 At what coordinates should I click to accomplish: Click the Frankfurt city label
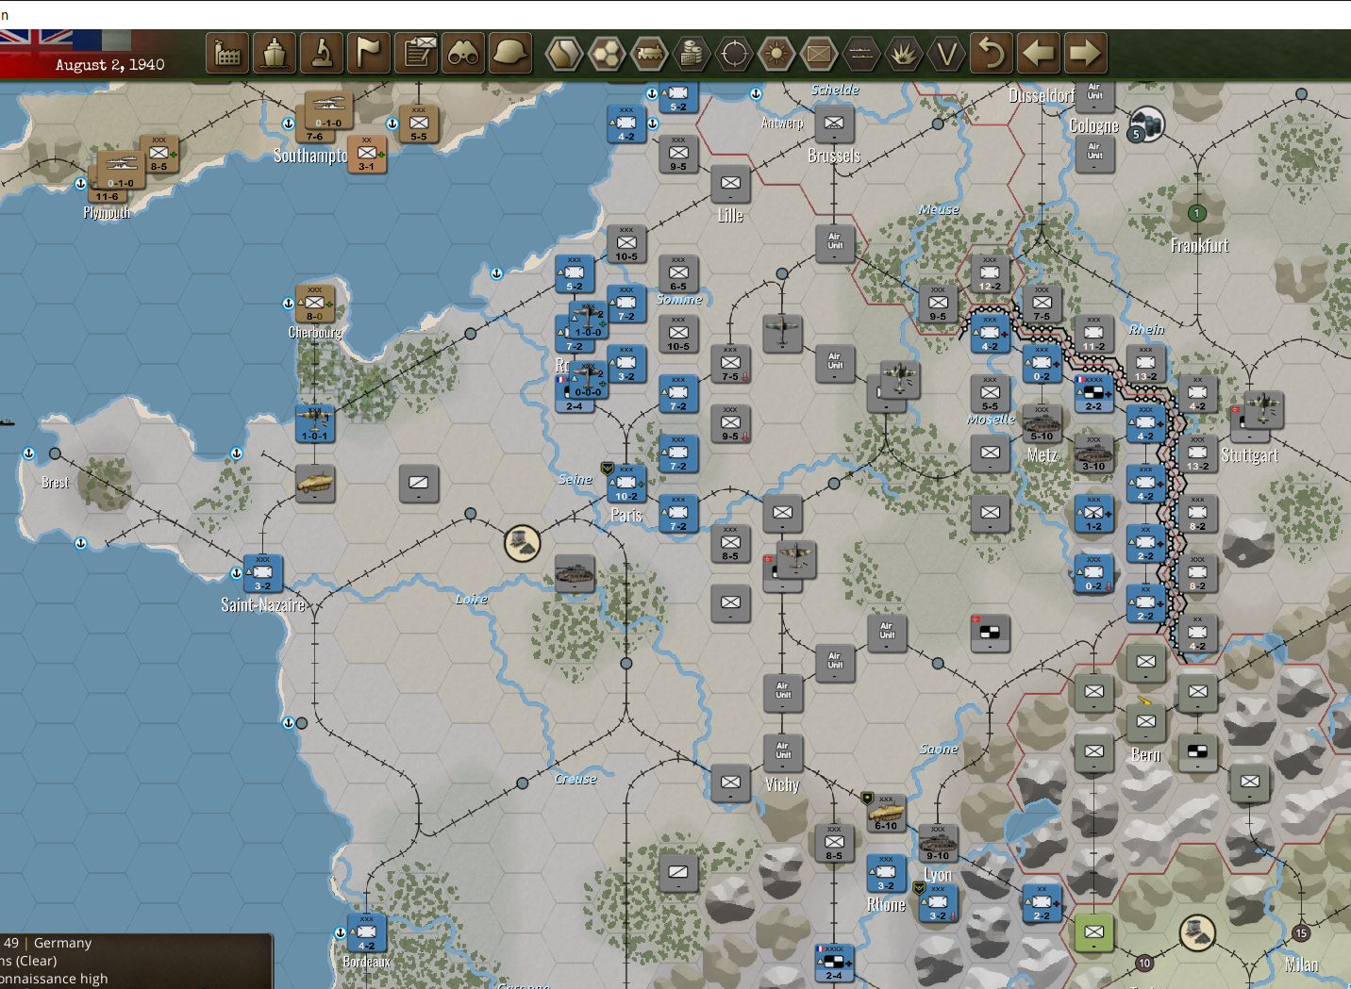[1200, 245]
